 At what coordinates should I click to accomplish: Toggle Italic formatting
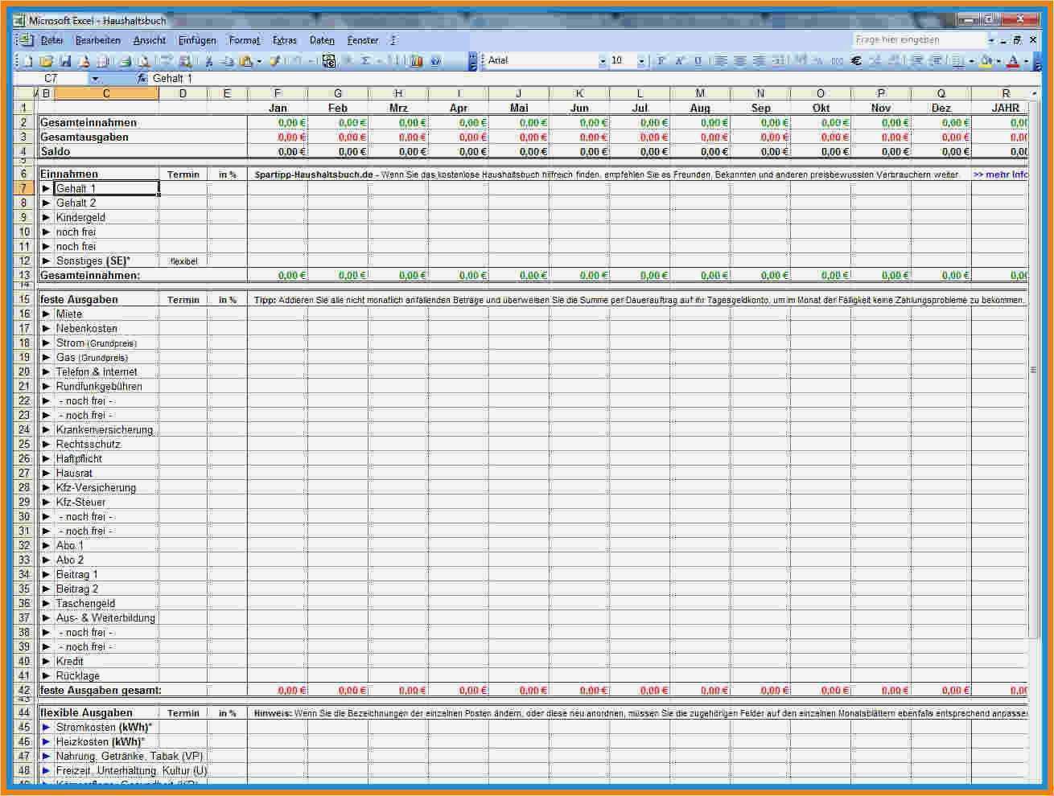tap(680, 60)
